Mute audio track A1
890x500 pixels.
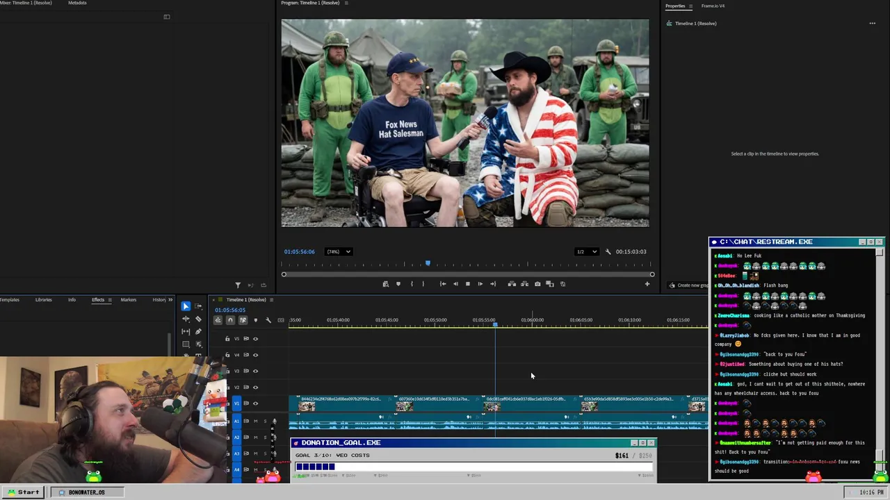point(255,421)
